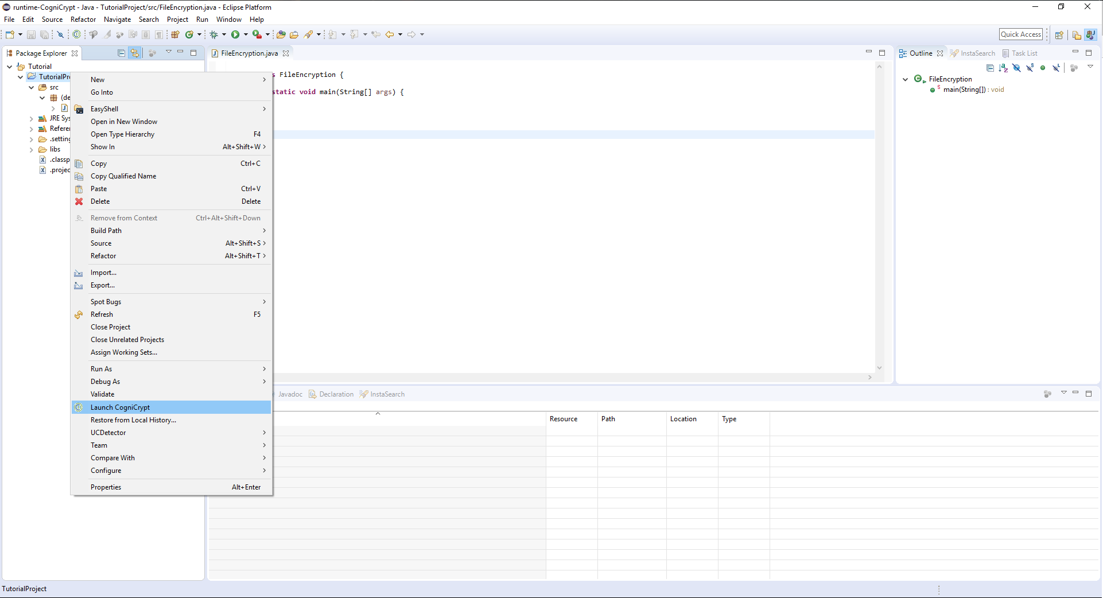Click the CogniCrypt toolbar icon

point(76,34)
